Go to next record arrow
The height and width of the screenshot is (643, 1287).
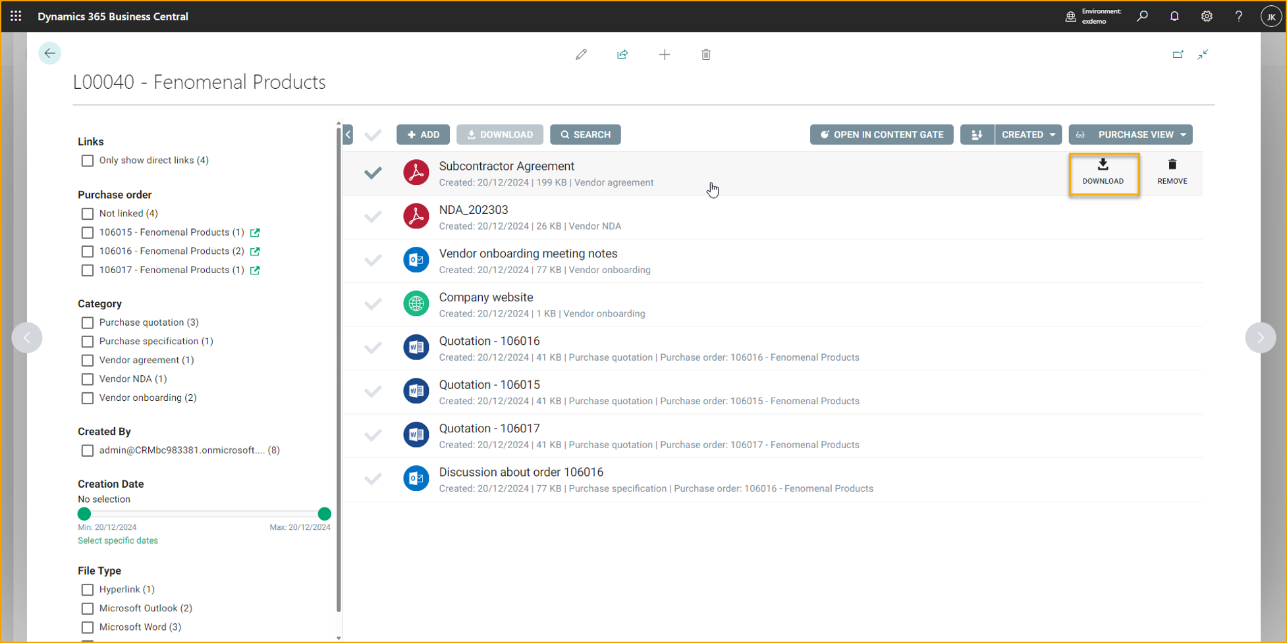(x=1259, y=338)
